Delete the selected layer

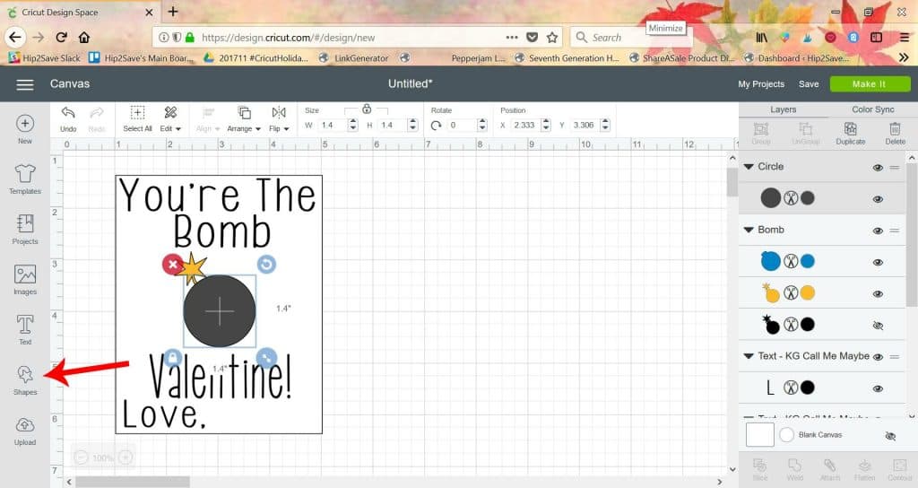point(895,134)
